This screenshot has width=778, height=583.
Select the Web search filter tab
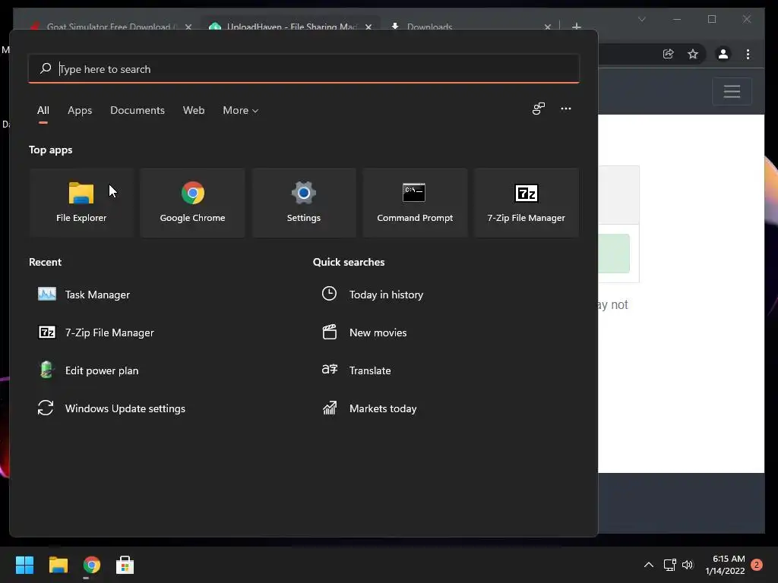coord(194,110)
